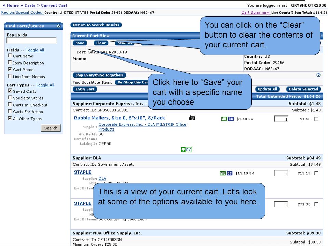Open Bubble Mailers, Size 0 item link
Image resolution: width=328 pixels, height=246 pixels.
(120, 118)
